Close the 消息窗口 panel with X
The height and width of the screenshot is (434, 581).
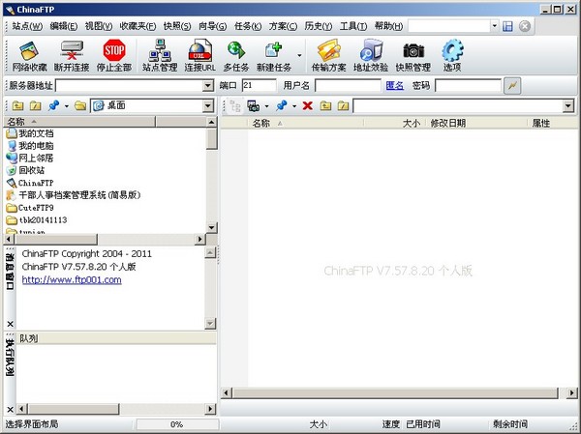(x=10, y=324)
